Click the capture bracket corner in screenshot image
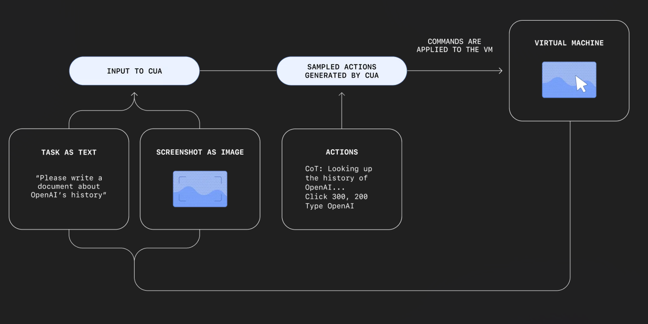Viewport: 648px width, 324px height. click(x=181, y=180)
